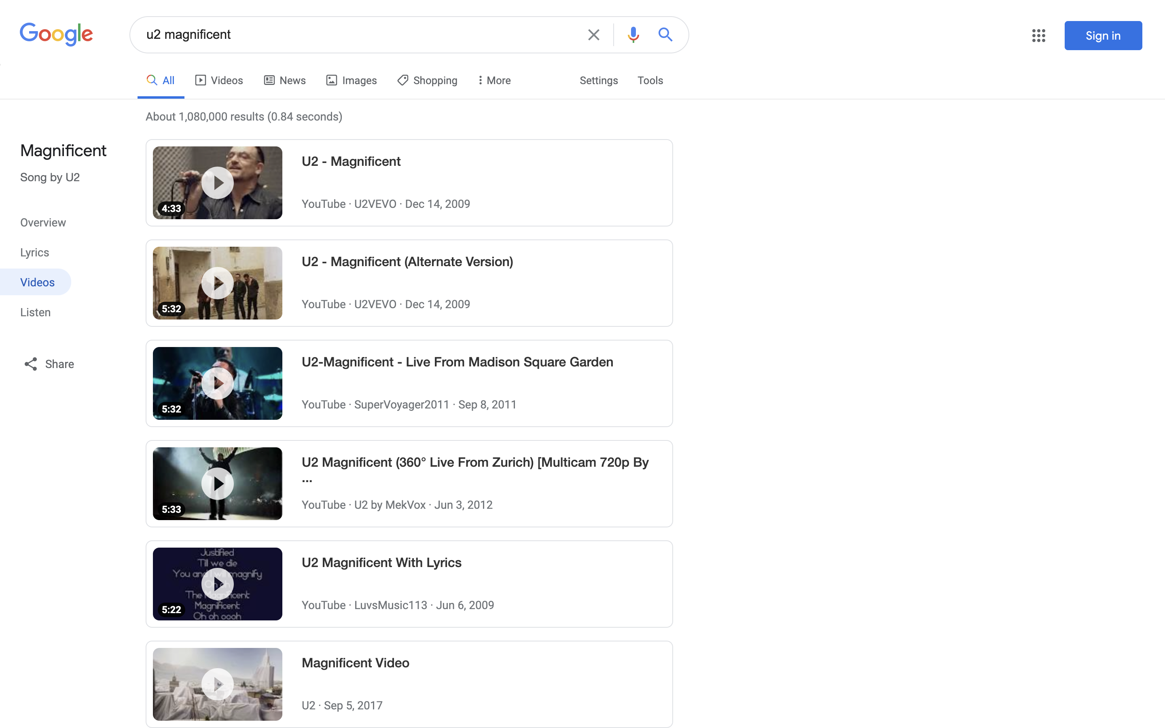Click the Google logo

point(56,35)
